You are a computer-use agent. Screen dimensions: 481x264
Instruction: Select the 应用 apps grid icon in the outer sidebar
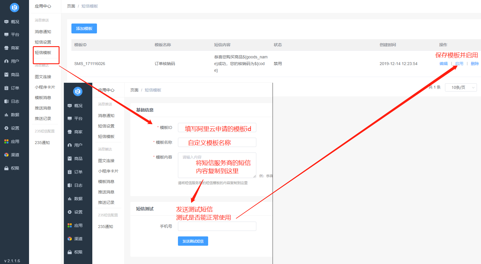coord(6,141)
